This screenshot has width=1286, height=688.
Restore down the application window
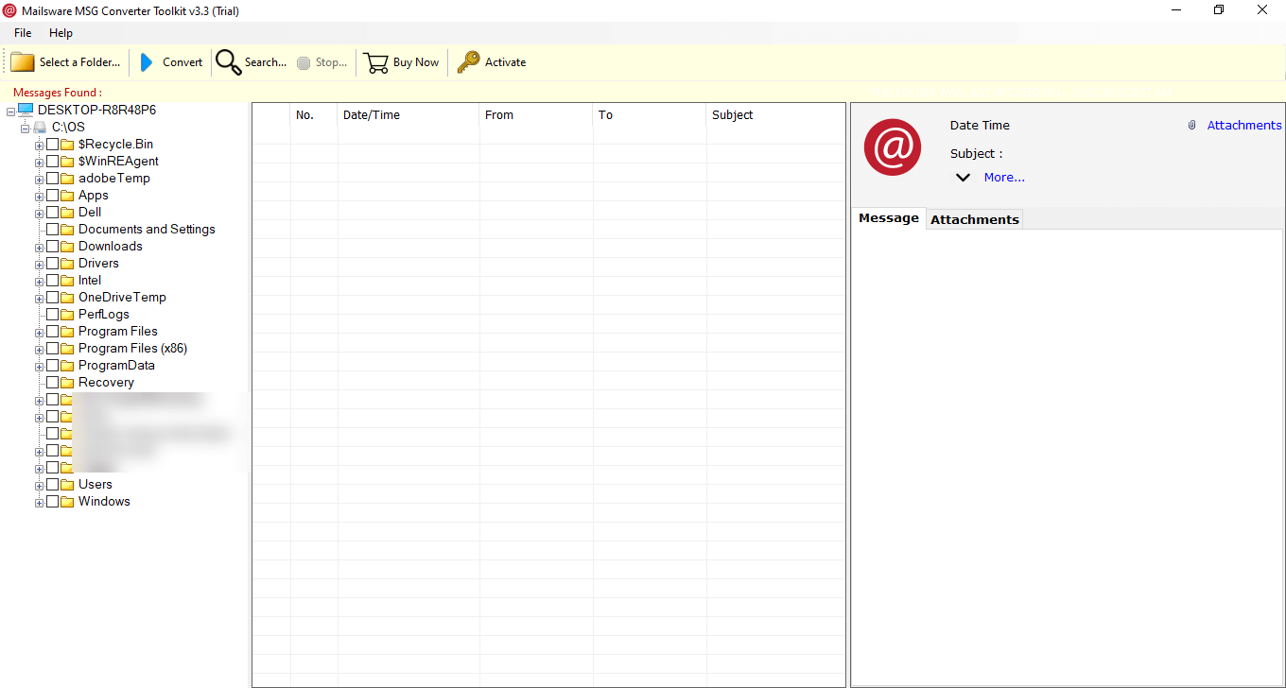pyautogui.click(x=1219, y=10)
